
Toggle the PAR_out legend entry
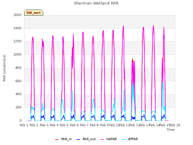[86, 139]
